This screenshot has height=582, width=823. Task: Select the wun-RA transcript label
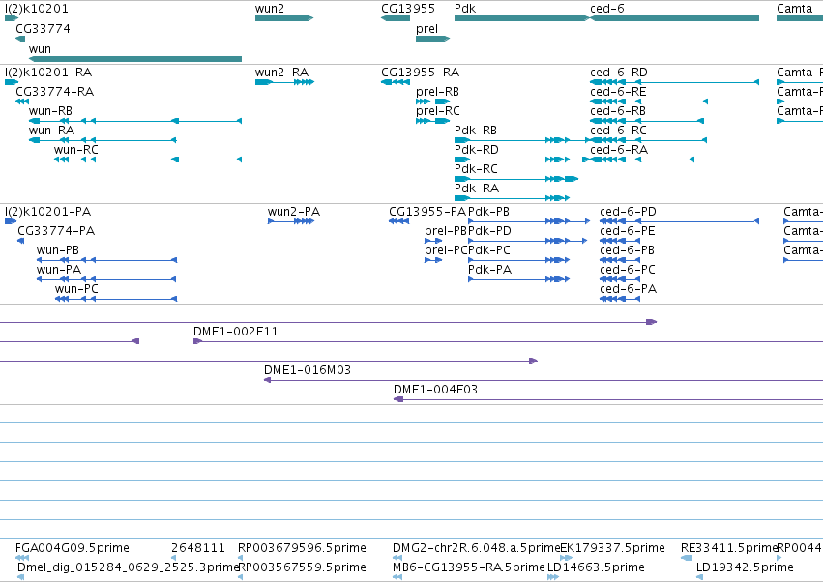[51, 131]
